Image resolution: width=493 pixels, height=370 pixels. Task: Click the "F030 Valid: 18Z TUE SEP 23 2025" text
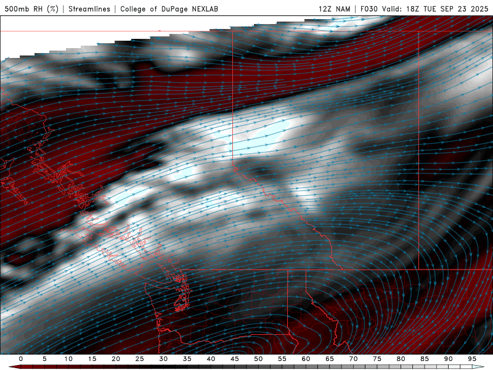pos(424,9)
